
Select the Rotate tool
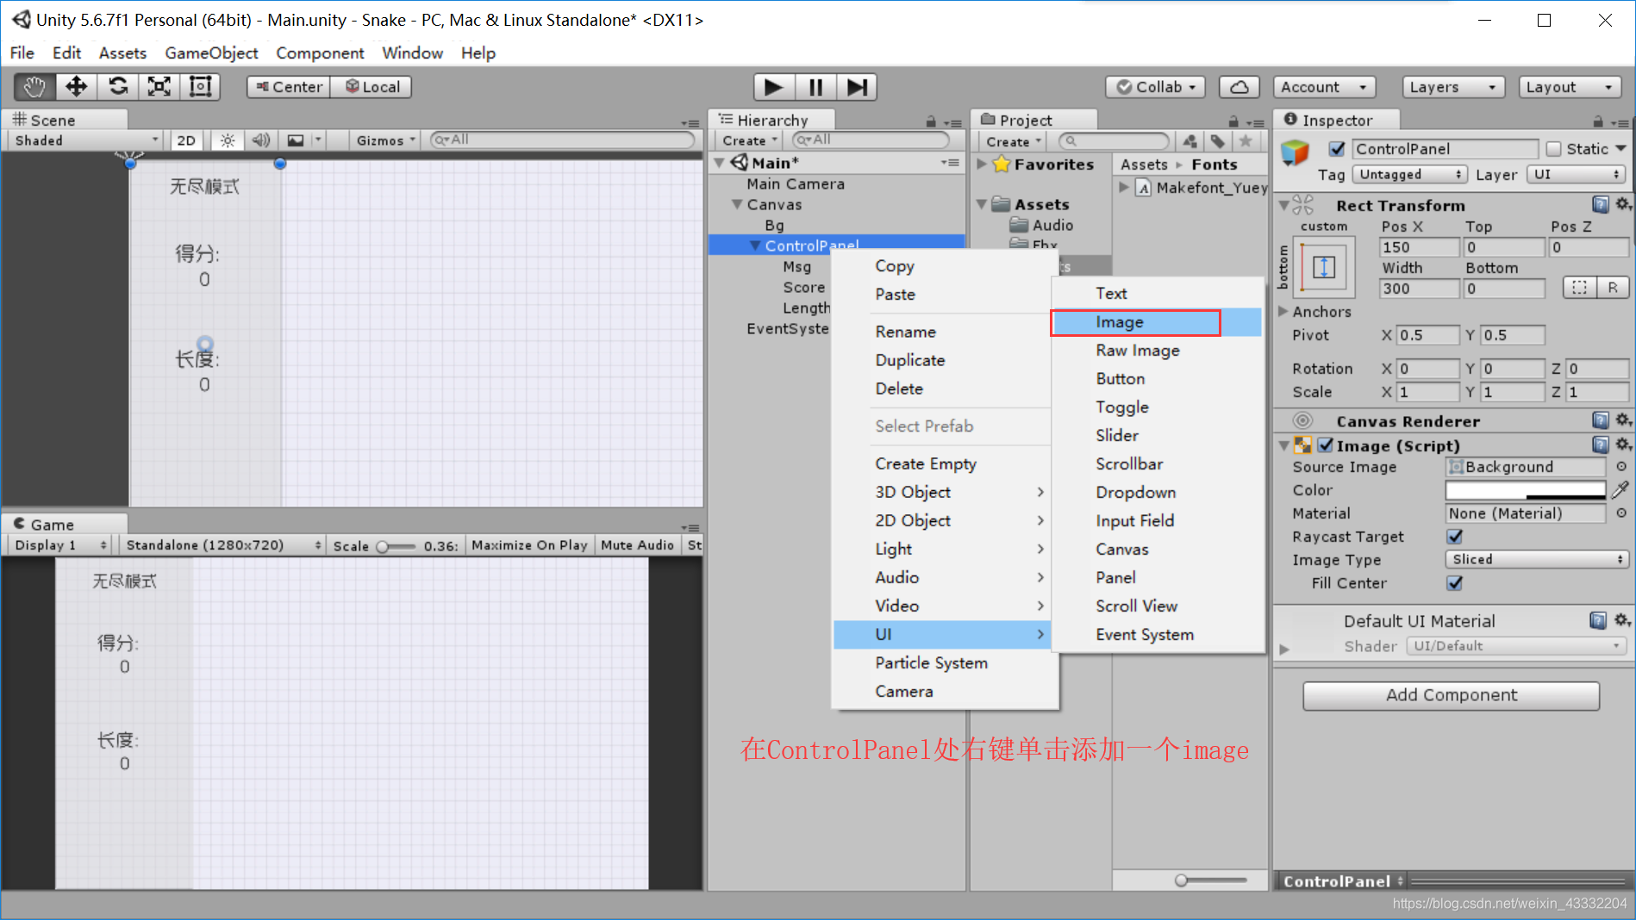[x=118, y=87]
